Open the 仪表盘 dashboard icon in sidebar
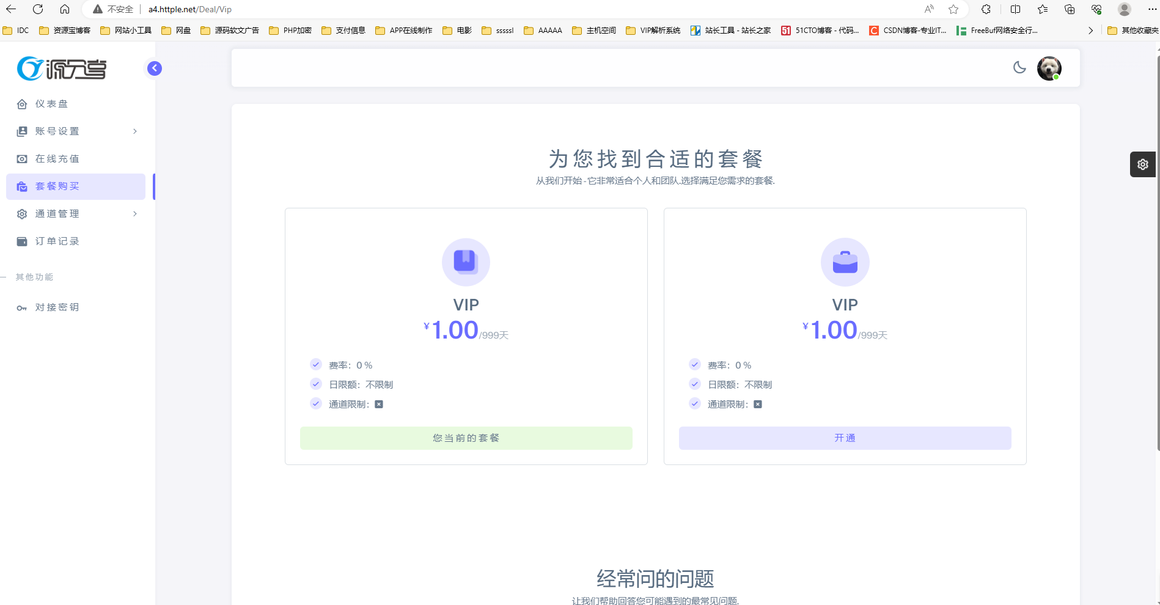Screen dimensions: 1160x605 click(x=22, y=104)
